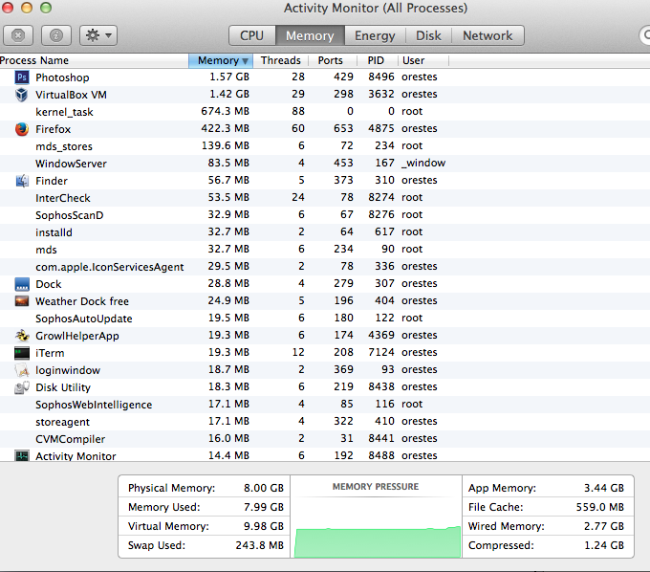Sort by the Ports column header
The height and width of the screenshot is (572, 650).
pos(331,60)
